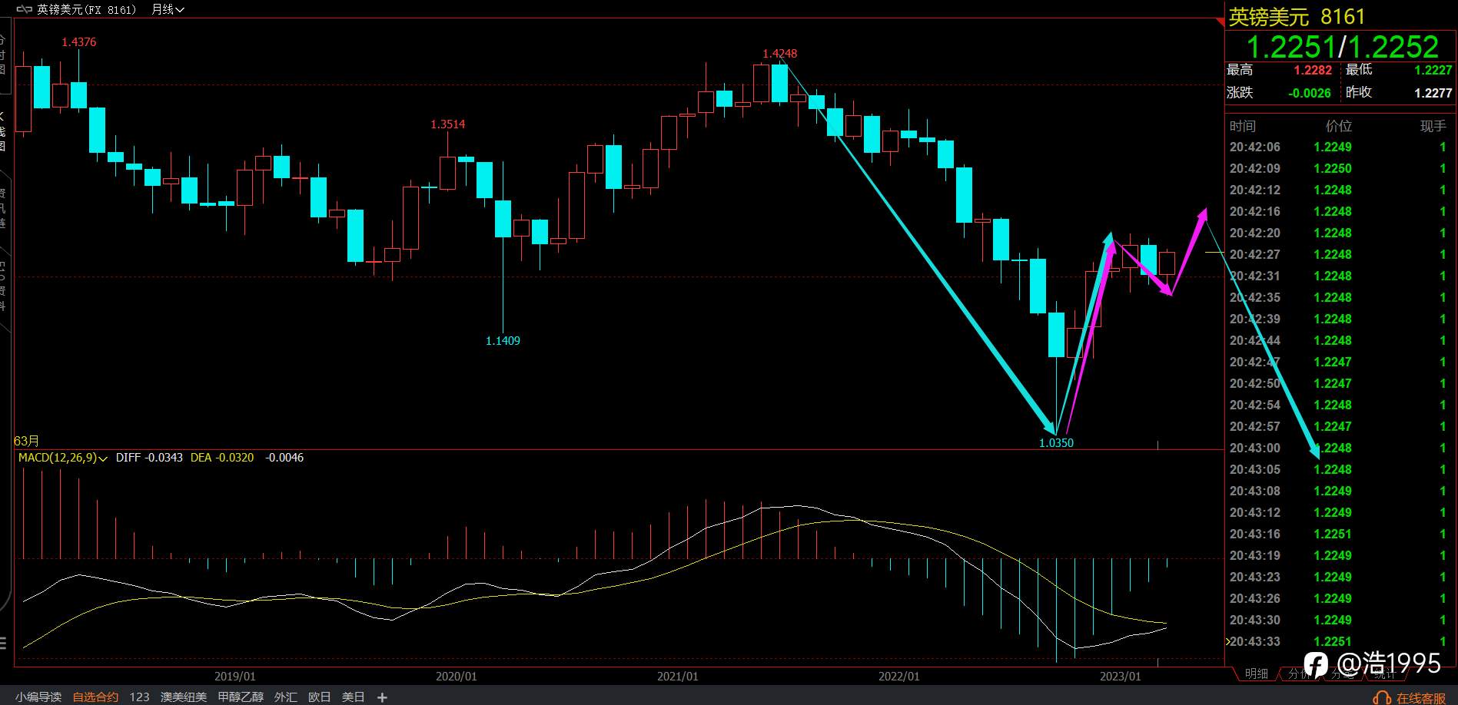Click the hamburger menu icon at bottom-left
The image size is (1458, 705).
click(x=3, y=642)
